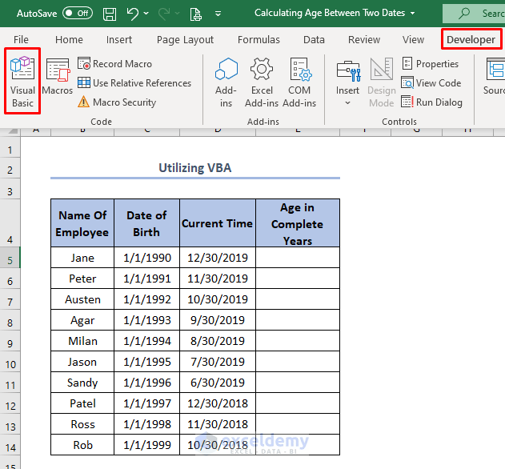This screenshot has height=469, width=505.
Task: Save the workbook with the disk icon
Action: point(110,14)
